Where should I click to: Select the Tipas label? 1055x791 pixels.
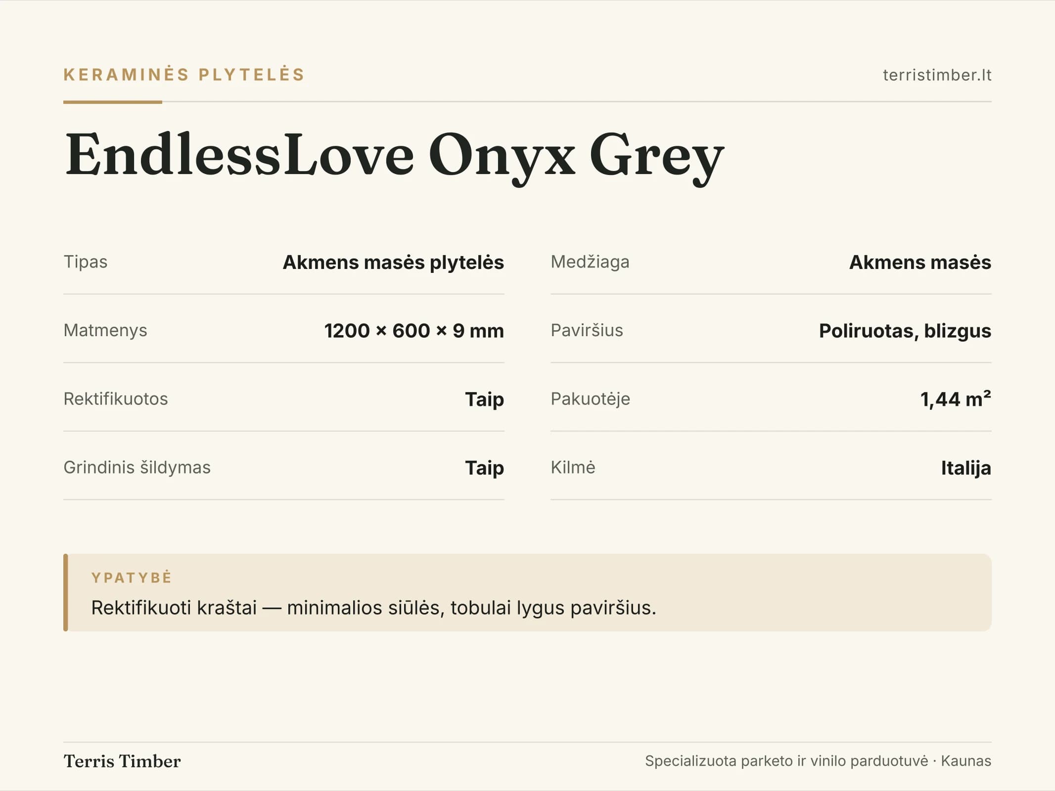[86, 262]
